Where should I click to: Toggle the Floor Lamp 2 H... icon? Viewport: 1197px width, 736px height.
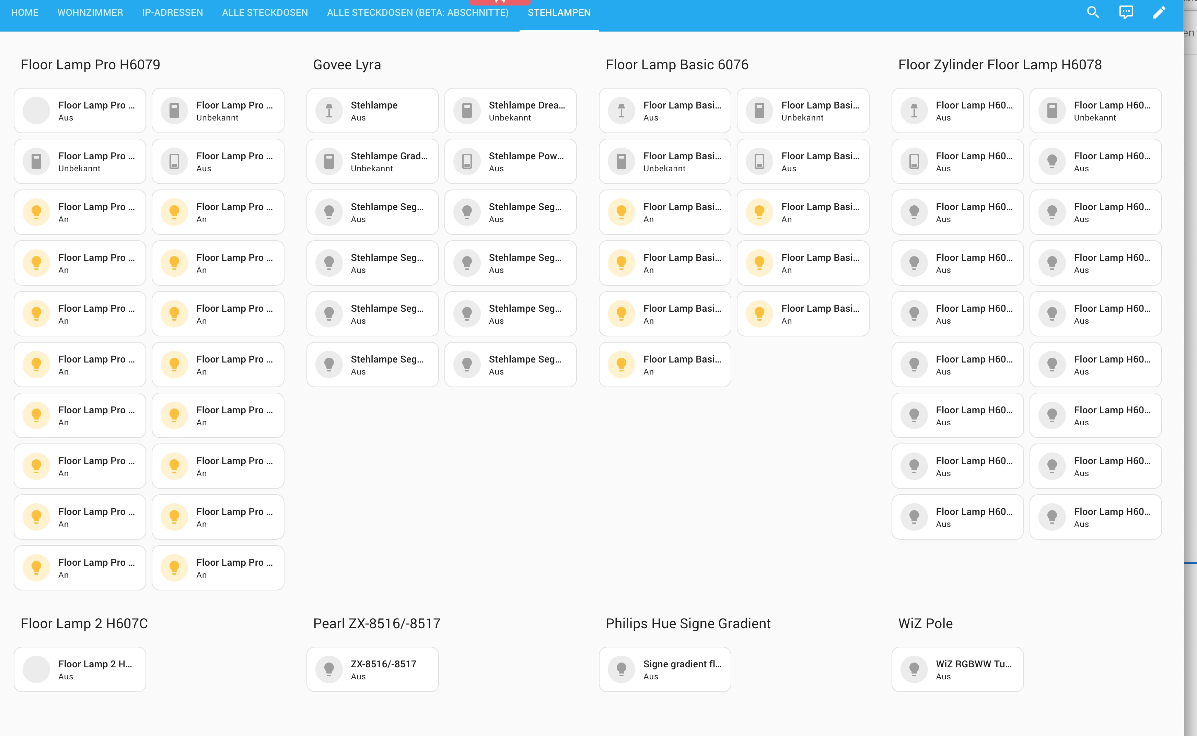click(x=36, y=669)
